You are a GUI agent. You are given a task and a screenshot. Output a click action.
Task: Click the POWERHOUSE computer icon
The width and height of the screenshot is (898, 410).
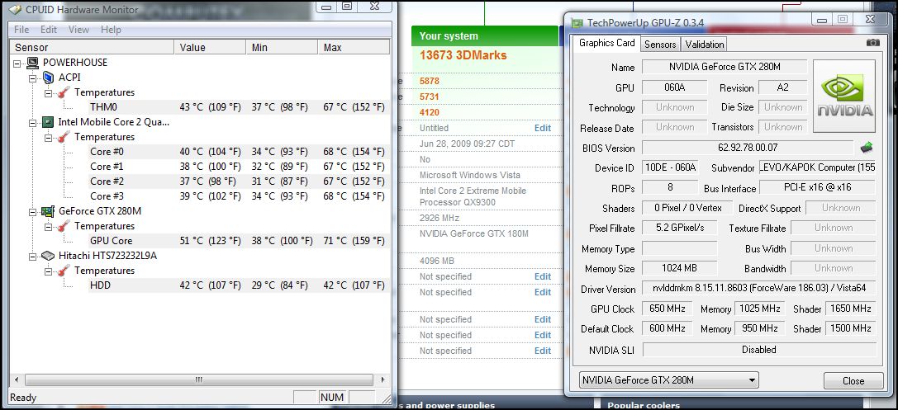(x=33, y=63)
